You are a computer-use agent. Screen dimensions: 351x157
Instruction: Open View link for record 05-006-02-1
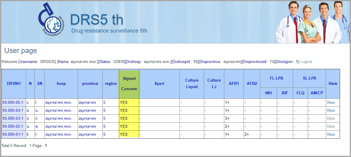coord(331,127)
